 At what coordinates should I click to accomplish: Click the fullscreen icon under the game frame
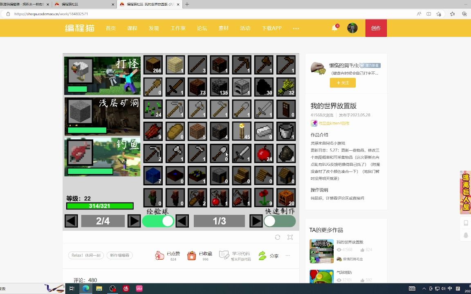290,237
